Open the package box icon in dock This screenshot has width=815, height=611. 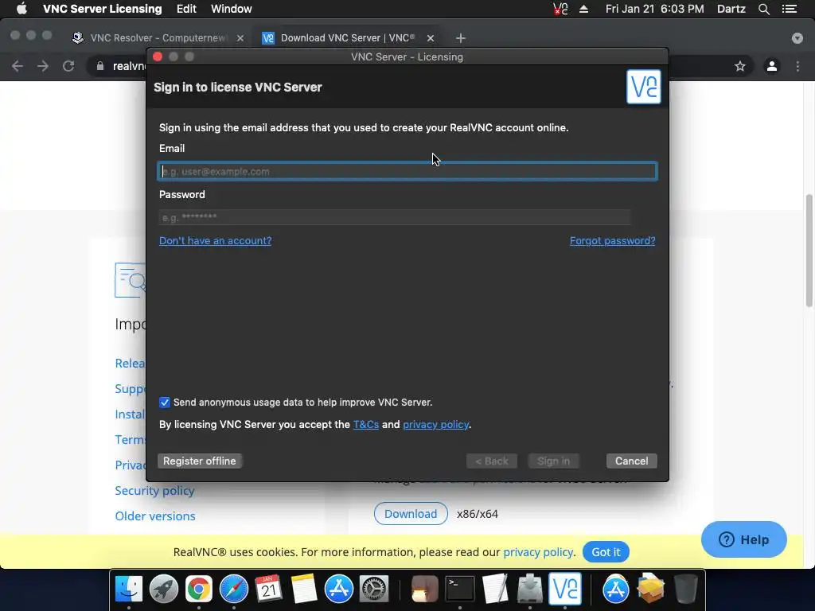[651, 590]
